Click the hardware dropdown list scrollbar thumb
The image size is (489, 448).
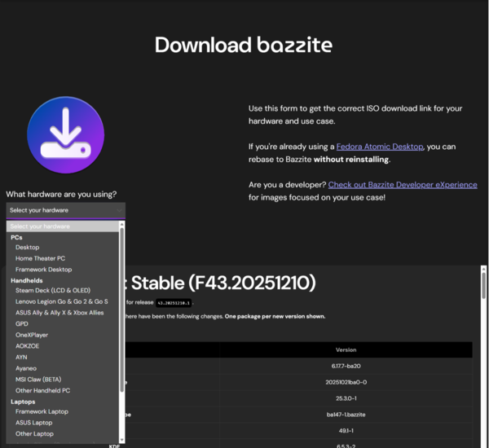(x=122, y=310)
